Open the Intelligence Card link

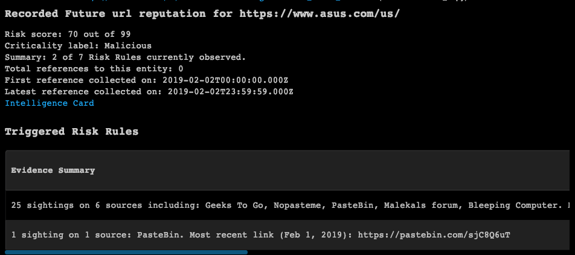coord(50,103)
